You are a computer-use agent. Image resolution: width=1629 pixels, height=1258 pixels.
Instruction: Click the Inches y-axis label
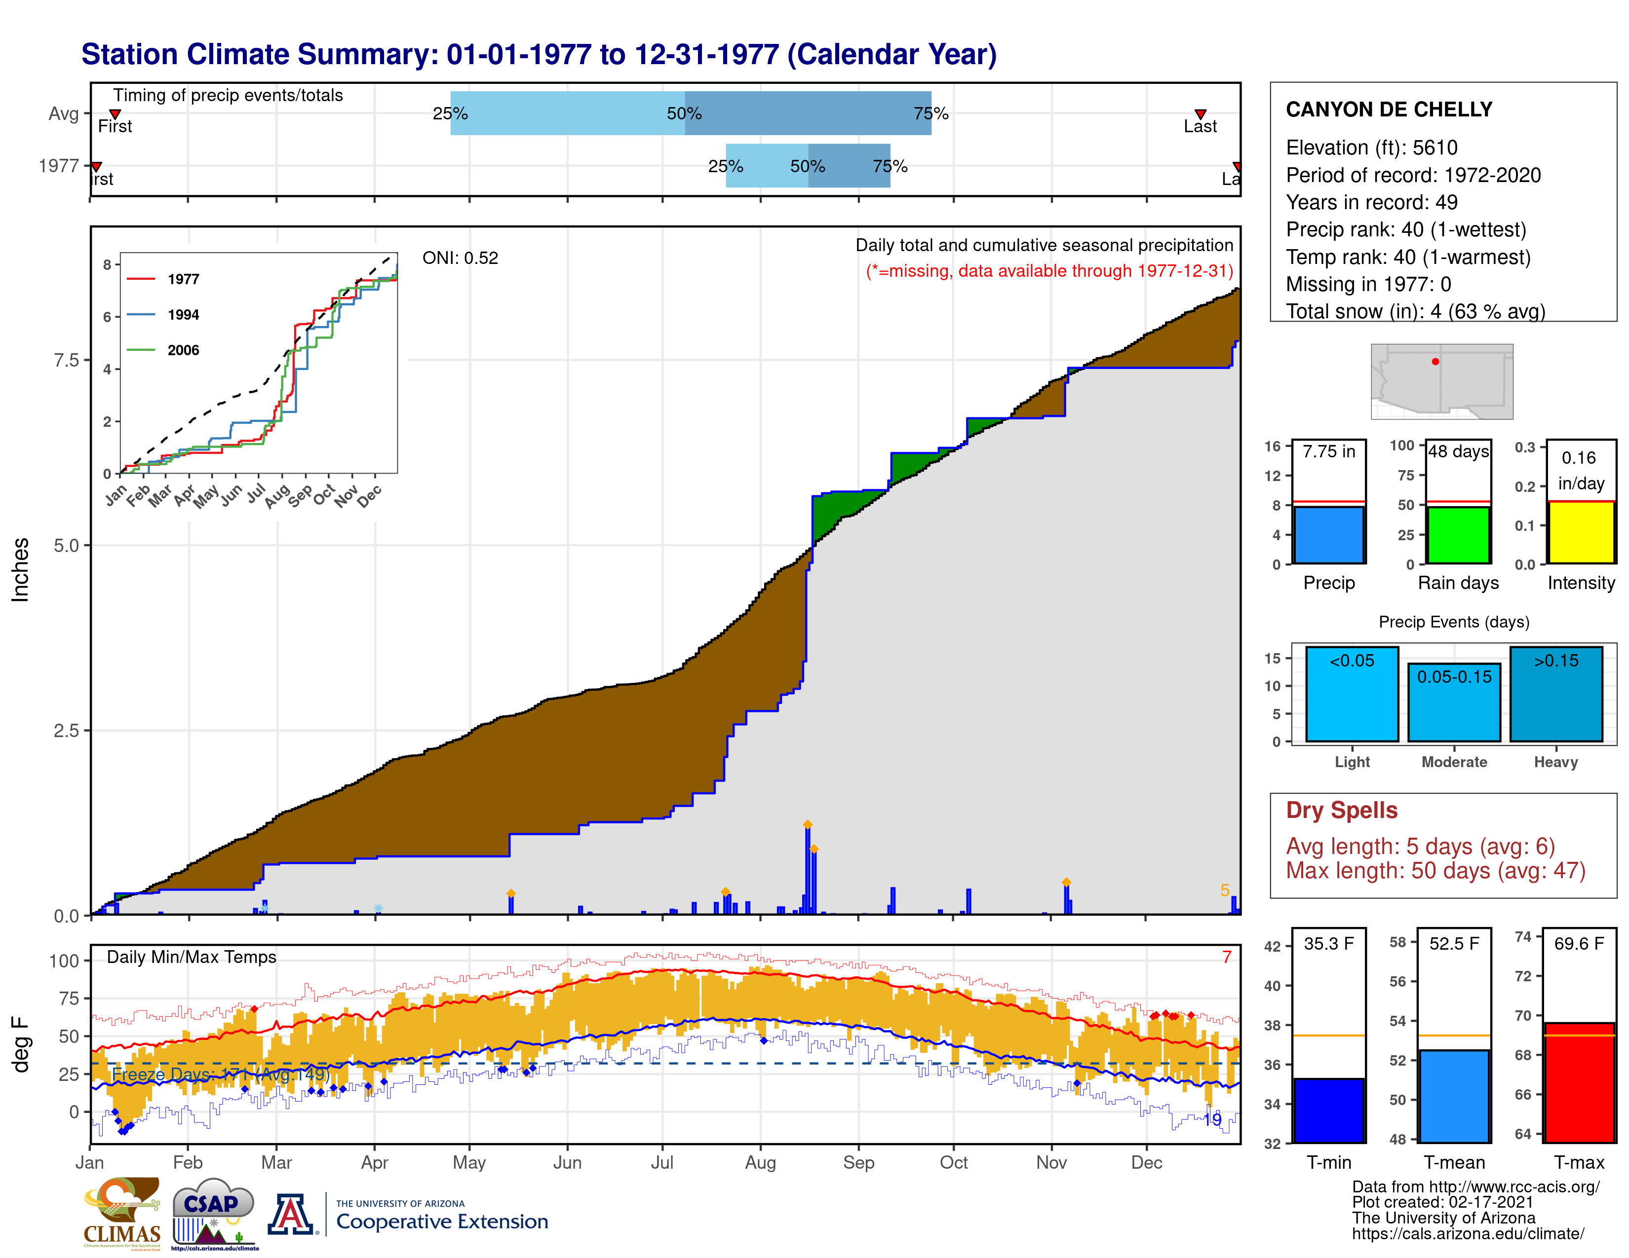pos(20,570)
